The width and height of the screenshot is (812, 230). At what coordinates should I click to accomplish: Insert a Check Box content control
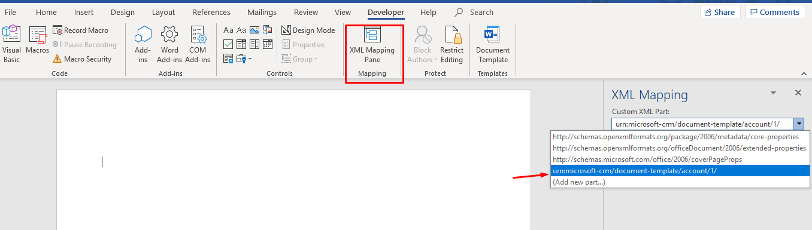coord(228,44)
